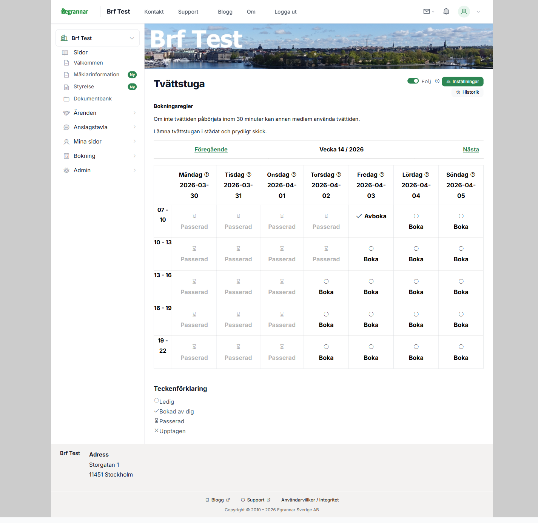
Task: Click the Egrannar logo
Action: tap(74, 11)
